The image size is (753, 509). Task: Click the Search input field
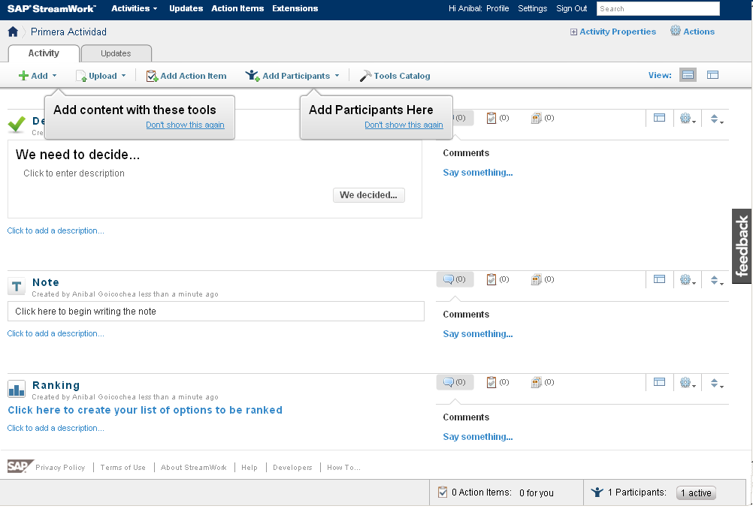pyautogui.click(x=658, y=8)
